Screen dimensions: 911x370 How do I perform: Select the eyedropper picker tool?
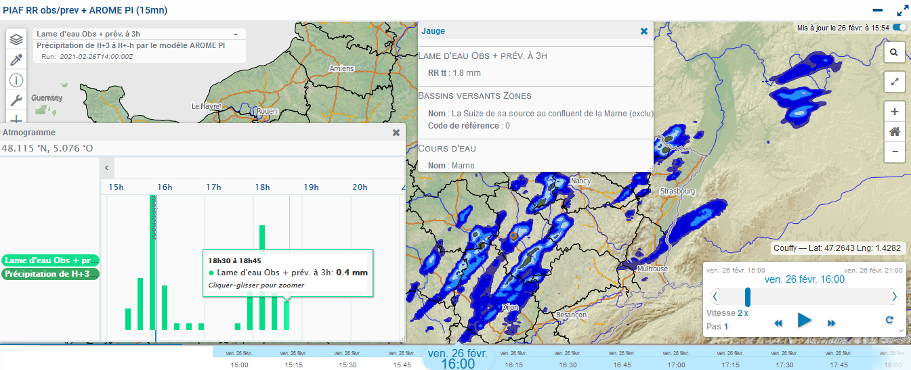tap(17, 60)
